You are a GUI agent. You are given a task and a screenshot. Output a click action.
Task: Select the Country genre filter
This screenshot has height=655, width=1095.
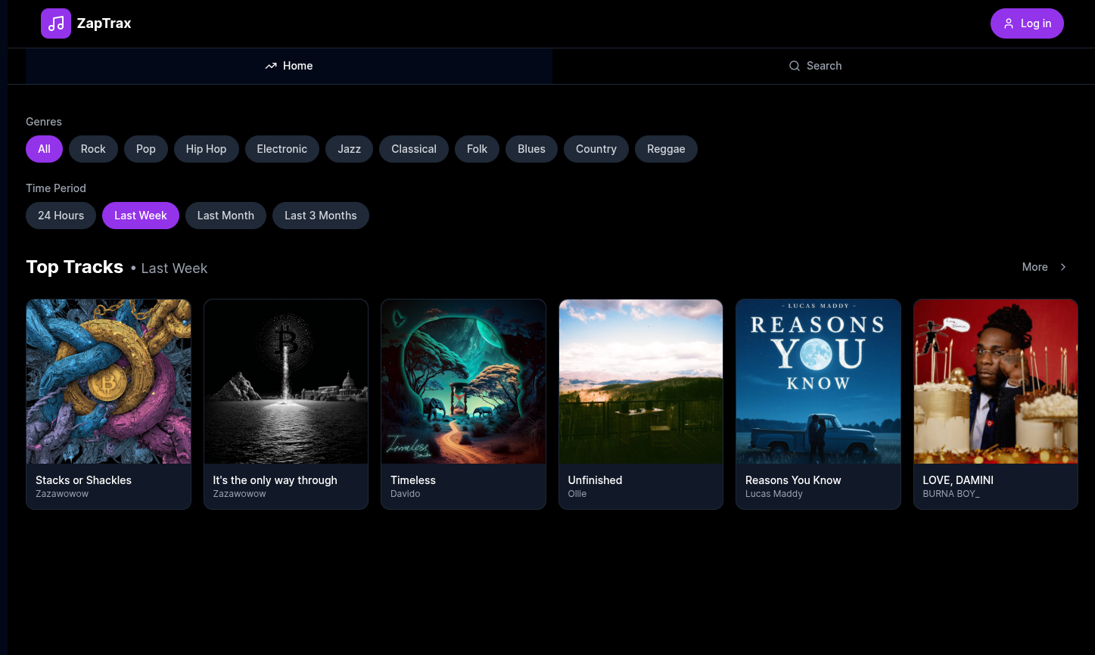tap(596, 149)
